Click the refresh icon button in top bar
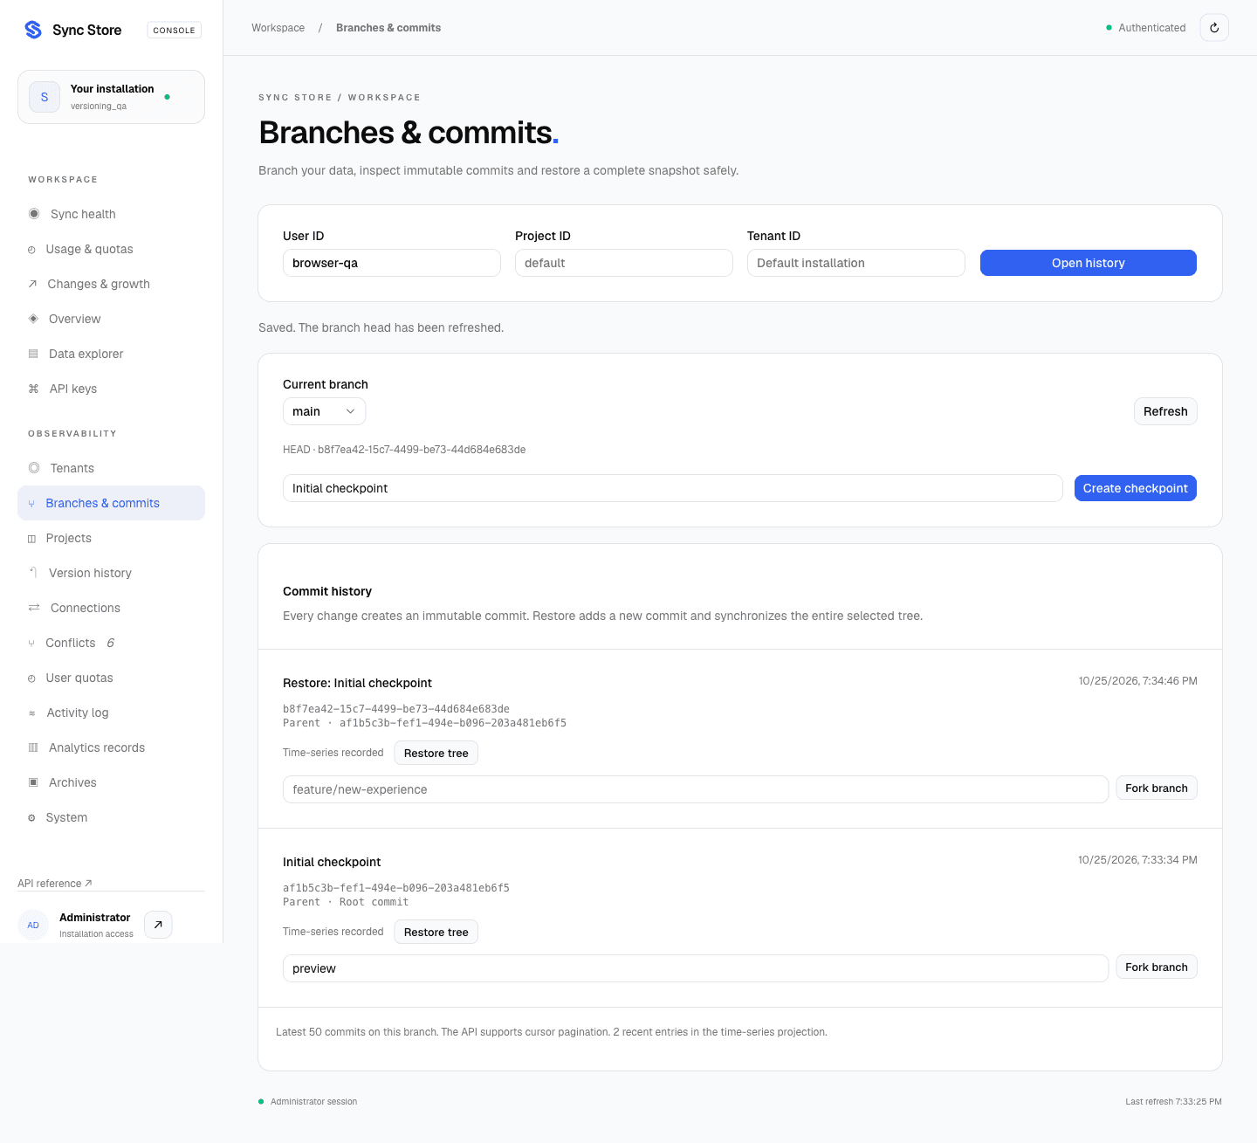The width and height of the screenshot is (1257, 1143). (1214, 28)
